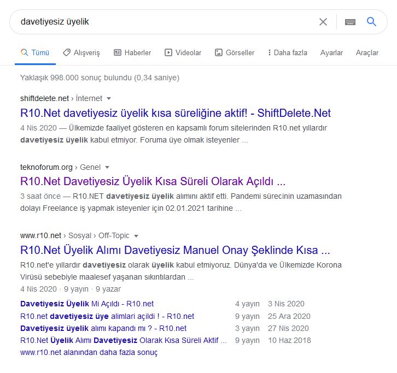Click the '4 Nis 2020 · 9 yayın · 9 yazar' line
Image resolution: width=397 pixels, height=373 pixels.
coord(71,289)
